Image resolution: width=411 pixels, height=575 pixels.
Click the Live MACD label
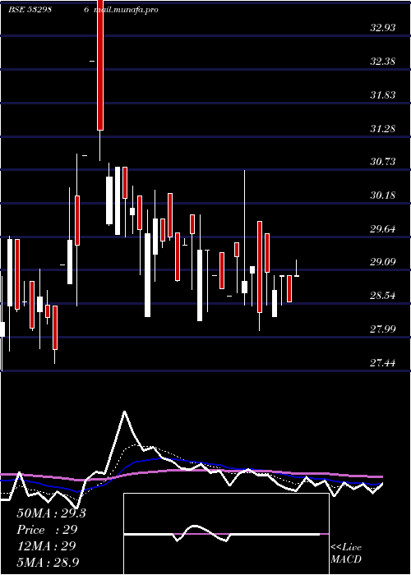tap(346, 554)
